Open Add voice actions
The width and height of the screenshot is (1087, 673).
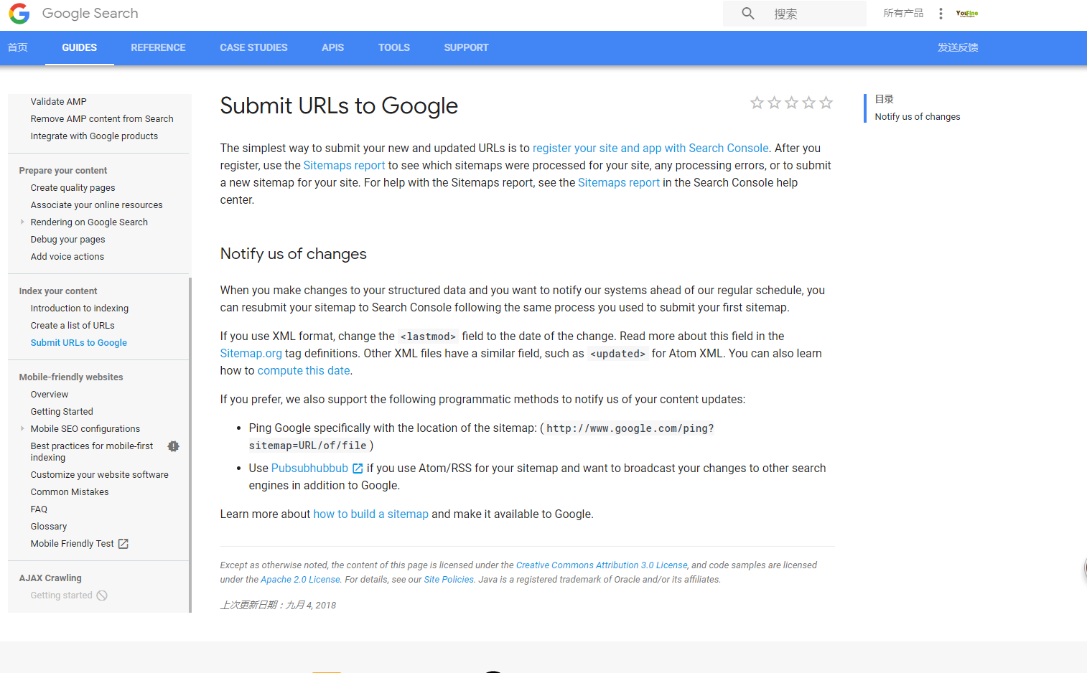(67, 257)
